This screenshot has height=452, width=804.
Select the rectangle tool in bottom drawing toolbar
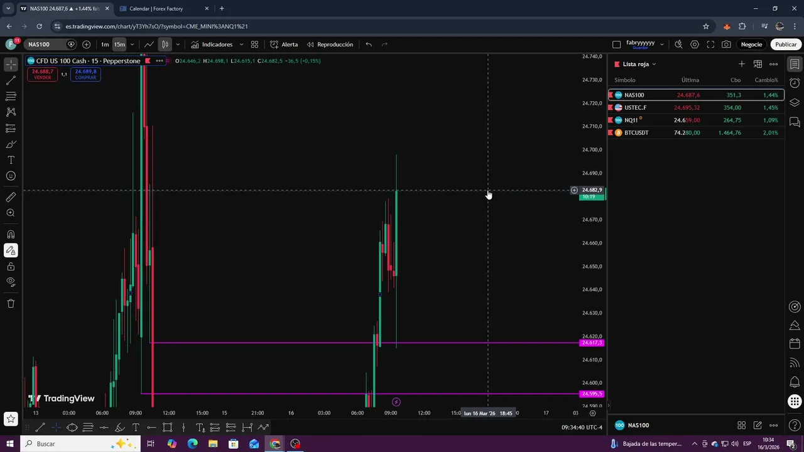click(168, 428)
